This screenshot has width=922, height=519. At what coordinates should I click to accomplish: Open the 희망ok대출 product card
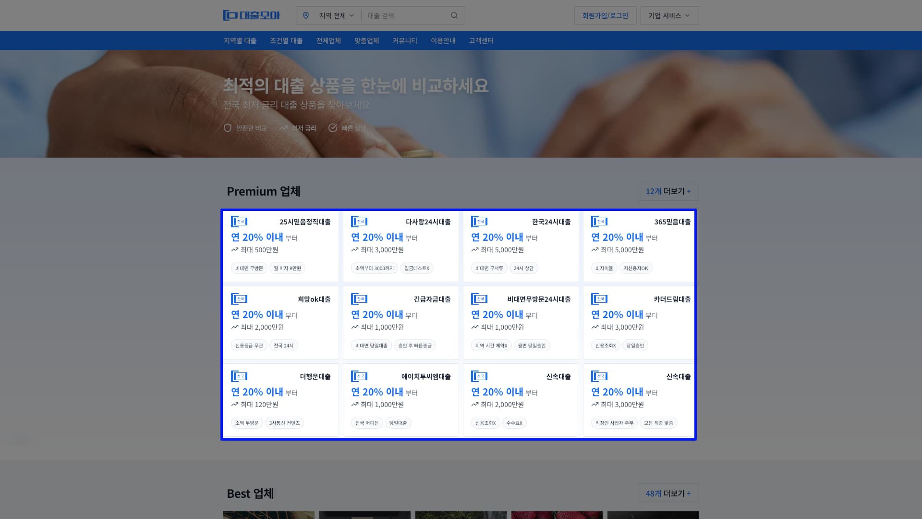[280, 322]
